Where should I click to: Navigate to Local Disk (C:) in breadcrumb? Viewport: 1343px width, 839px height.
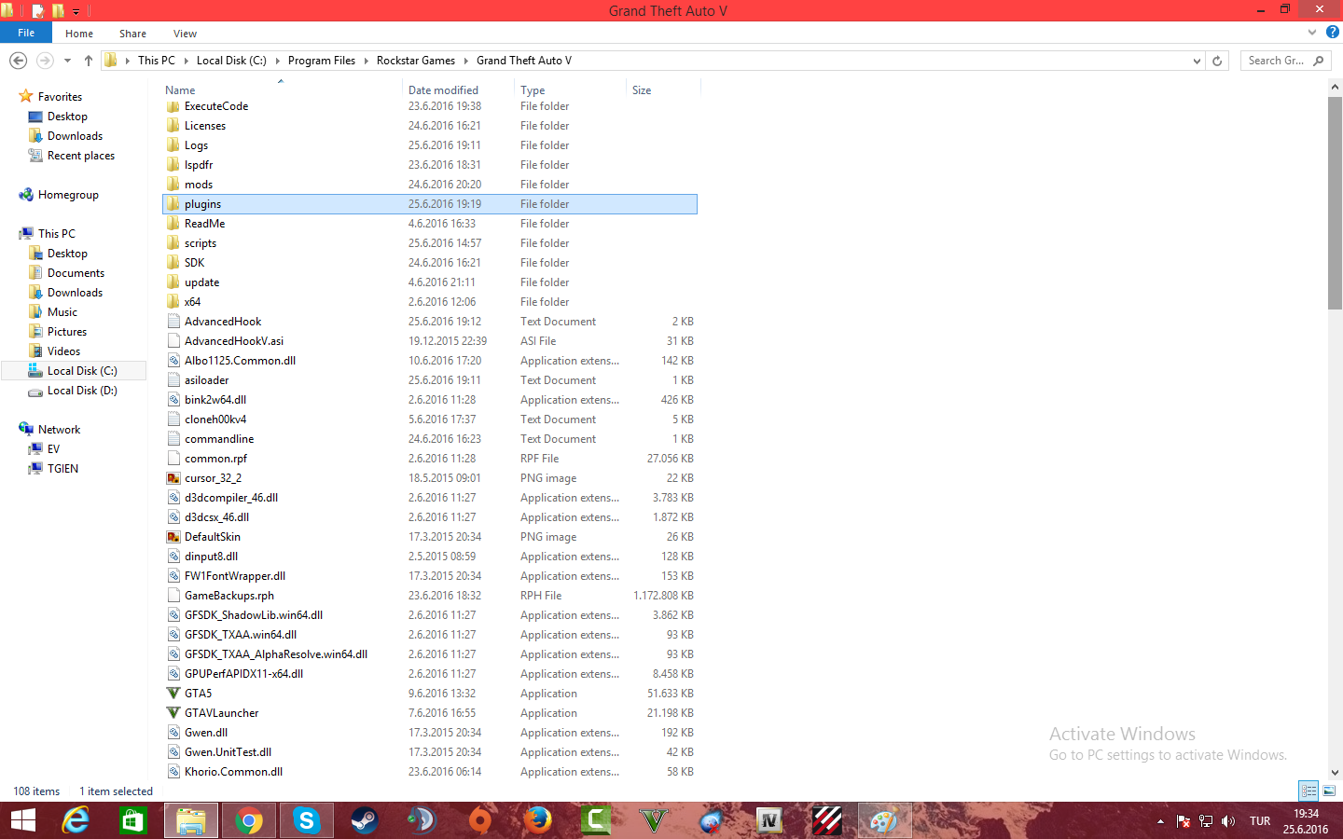point(231,61)
